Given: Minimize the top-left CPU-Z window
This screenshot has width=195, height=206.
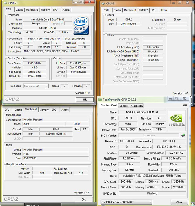Looking at the screenshot, I should [75, 2].
